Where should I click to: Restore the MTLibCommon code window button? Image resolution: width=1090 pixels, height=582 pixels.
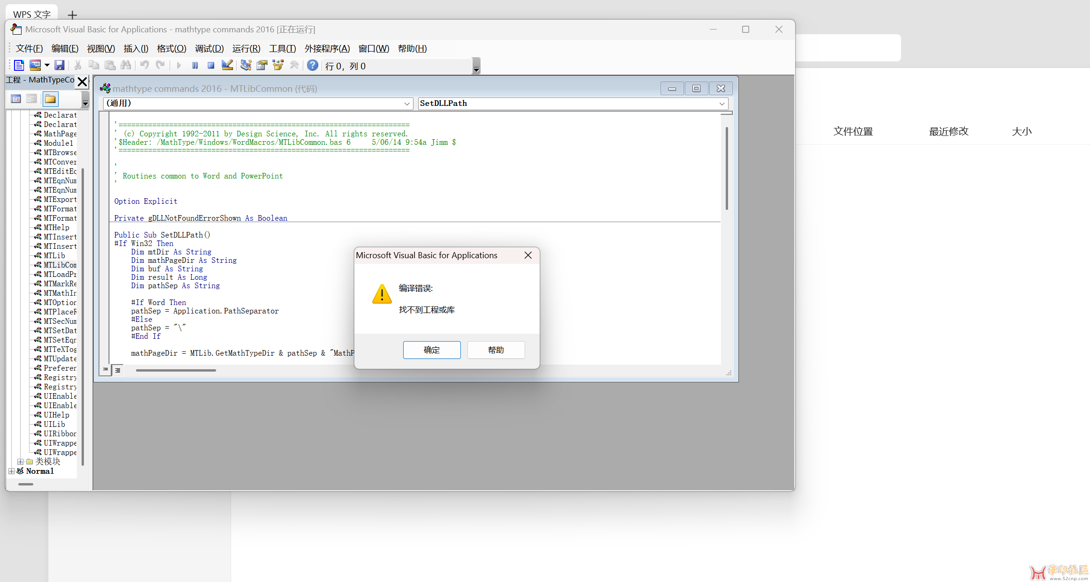pos(696,89)
